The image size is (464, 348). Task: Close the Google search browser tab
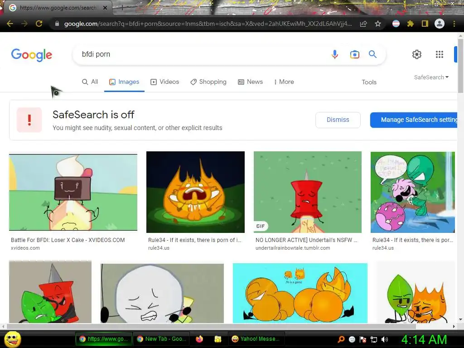(105, 8)
